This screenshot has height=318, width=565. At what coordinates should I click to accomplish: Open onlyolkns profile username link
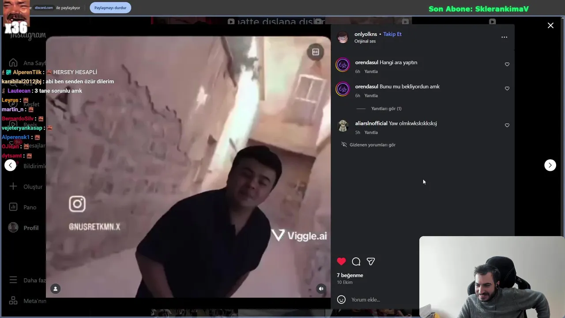tap(365, 34)
